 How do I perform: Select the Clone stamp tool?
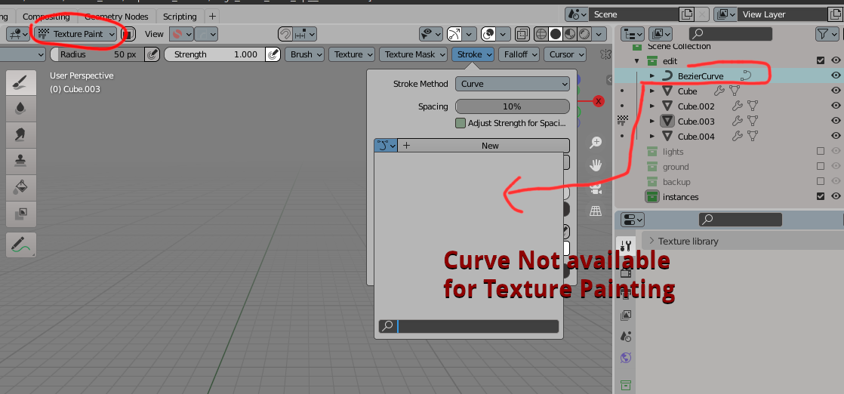(x=21, y=161)
